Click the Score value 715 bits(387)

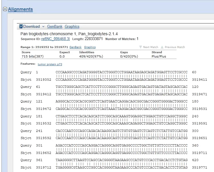33,56
